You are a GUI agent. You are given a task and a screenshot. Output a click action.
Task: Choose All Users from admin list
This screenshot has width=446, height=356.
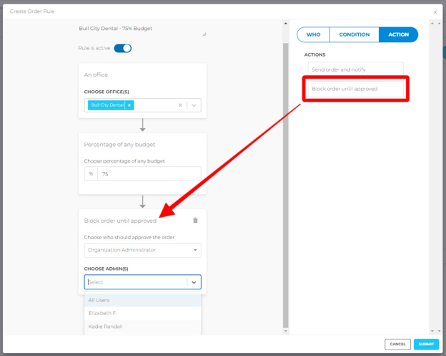(x=142, y=300)
